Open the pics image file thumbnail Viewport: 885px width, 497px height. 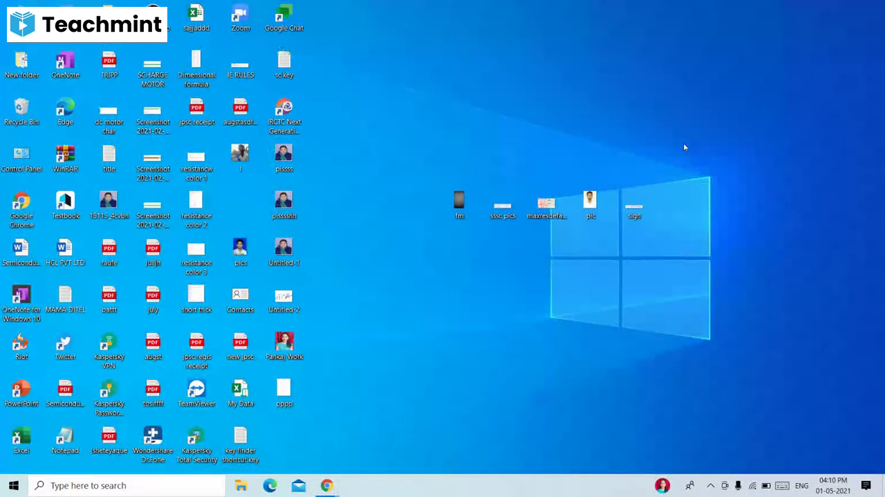coord(240,253)
